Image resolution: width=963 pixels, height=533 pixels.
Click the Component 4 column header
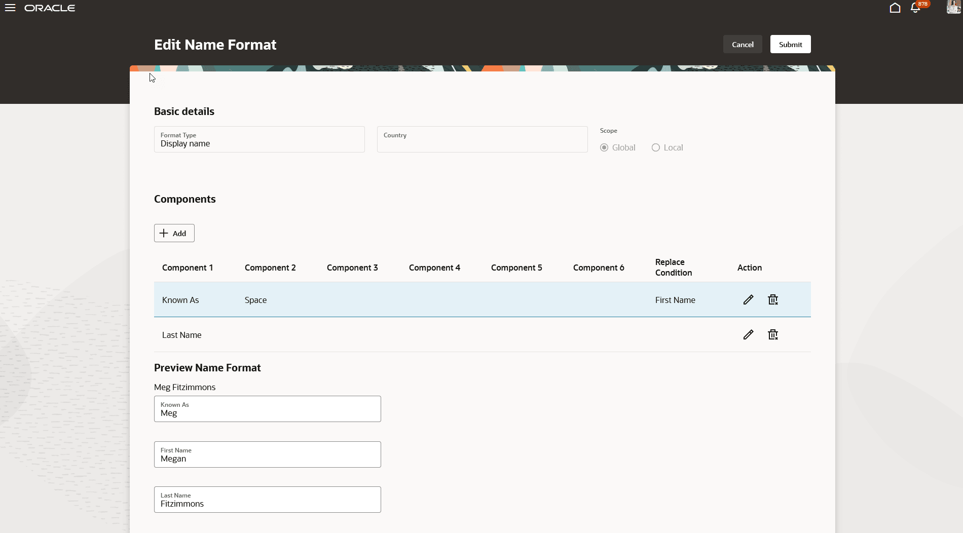tap(434, 268)
